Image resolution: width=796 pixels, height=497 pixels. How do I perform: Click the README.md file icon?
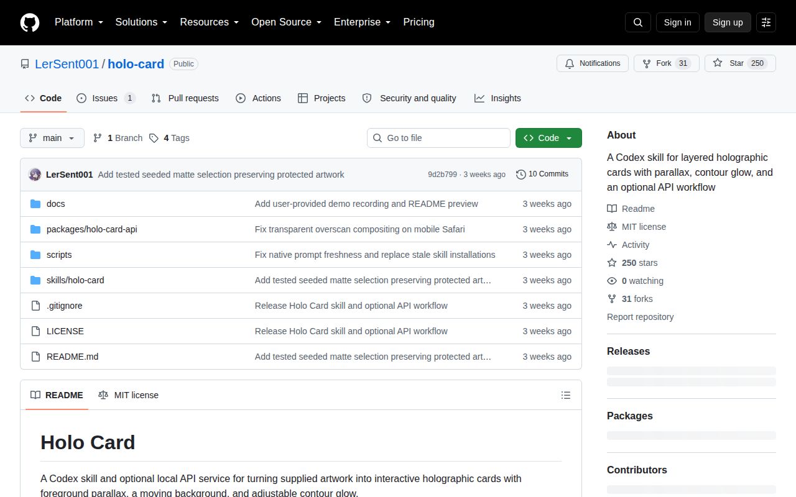(x=35, y=357)
